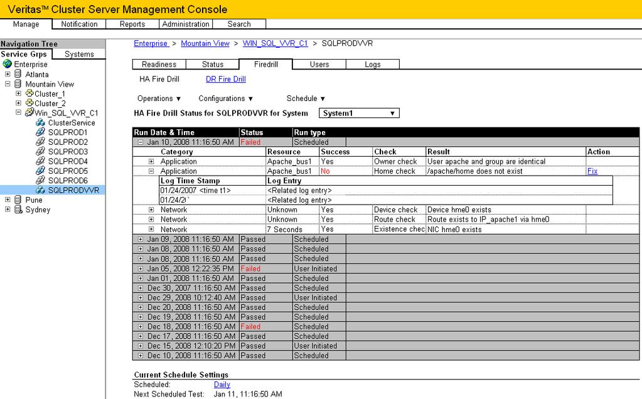Open the Notification top tab
The image size is (642, 399).
79,24
